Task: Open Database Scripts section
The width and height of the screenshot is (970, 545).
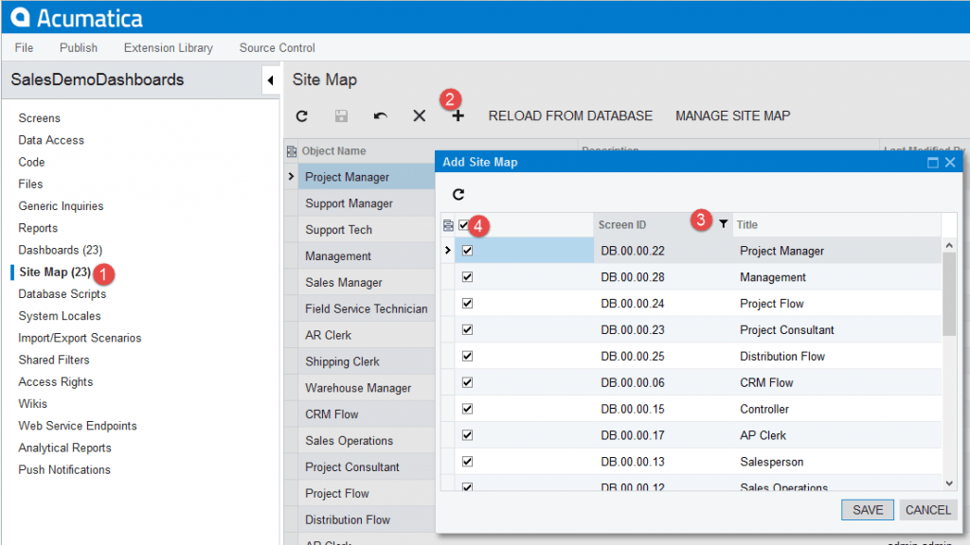Action: coord(63,294)
